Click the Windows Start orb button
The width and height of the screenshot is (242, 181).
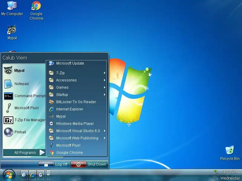tap(9, 175)
